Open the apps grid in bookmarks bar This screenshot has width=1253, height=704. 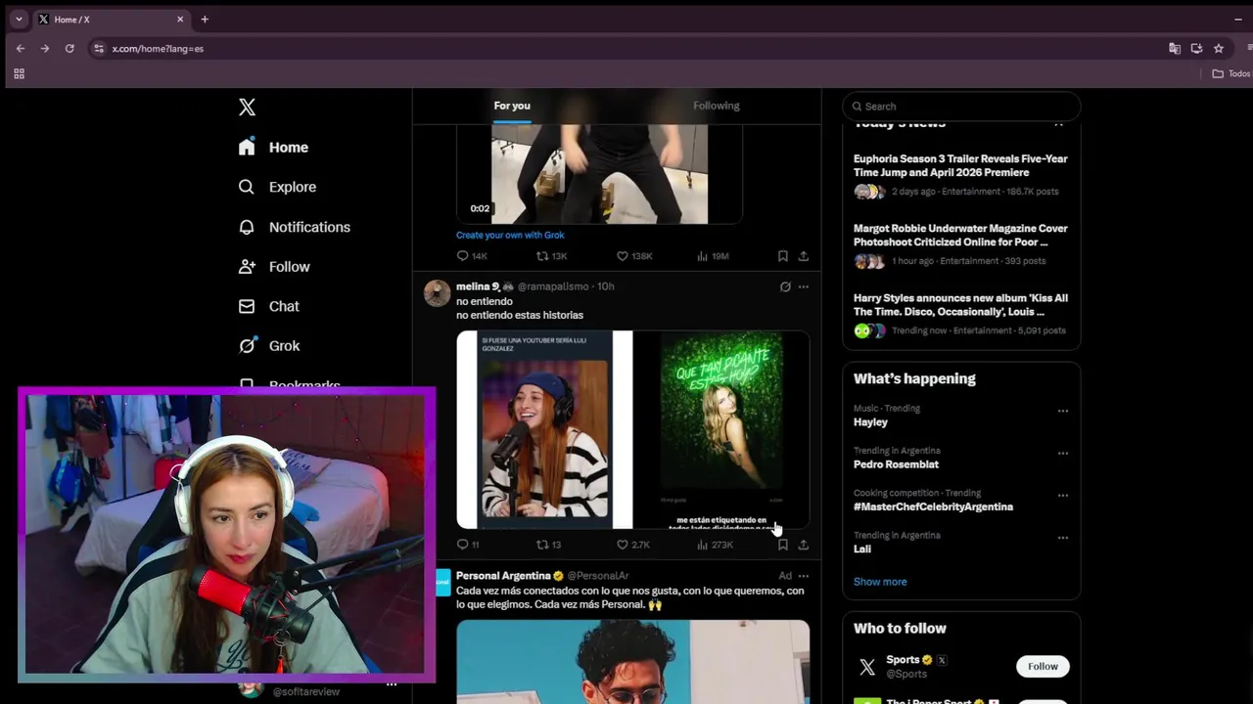(19, 73)
